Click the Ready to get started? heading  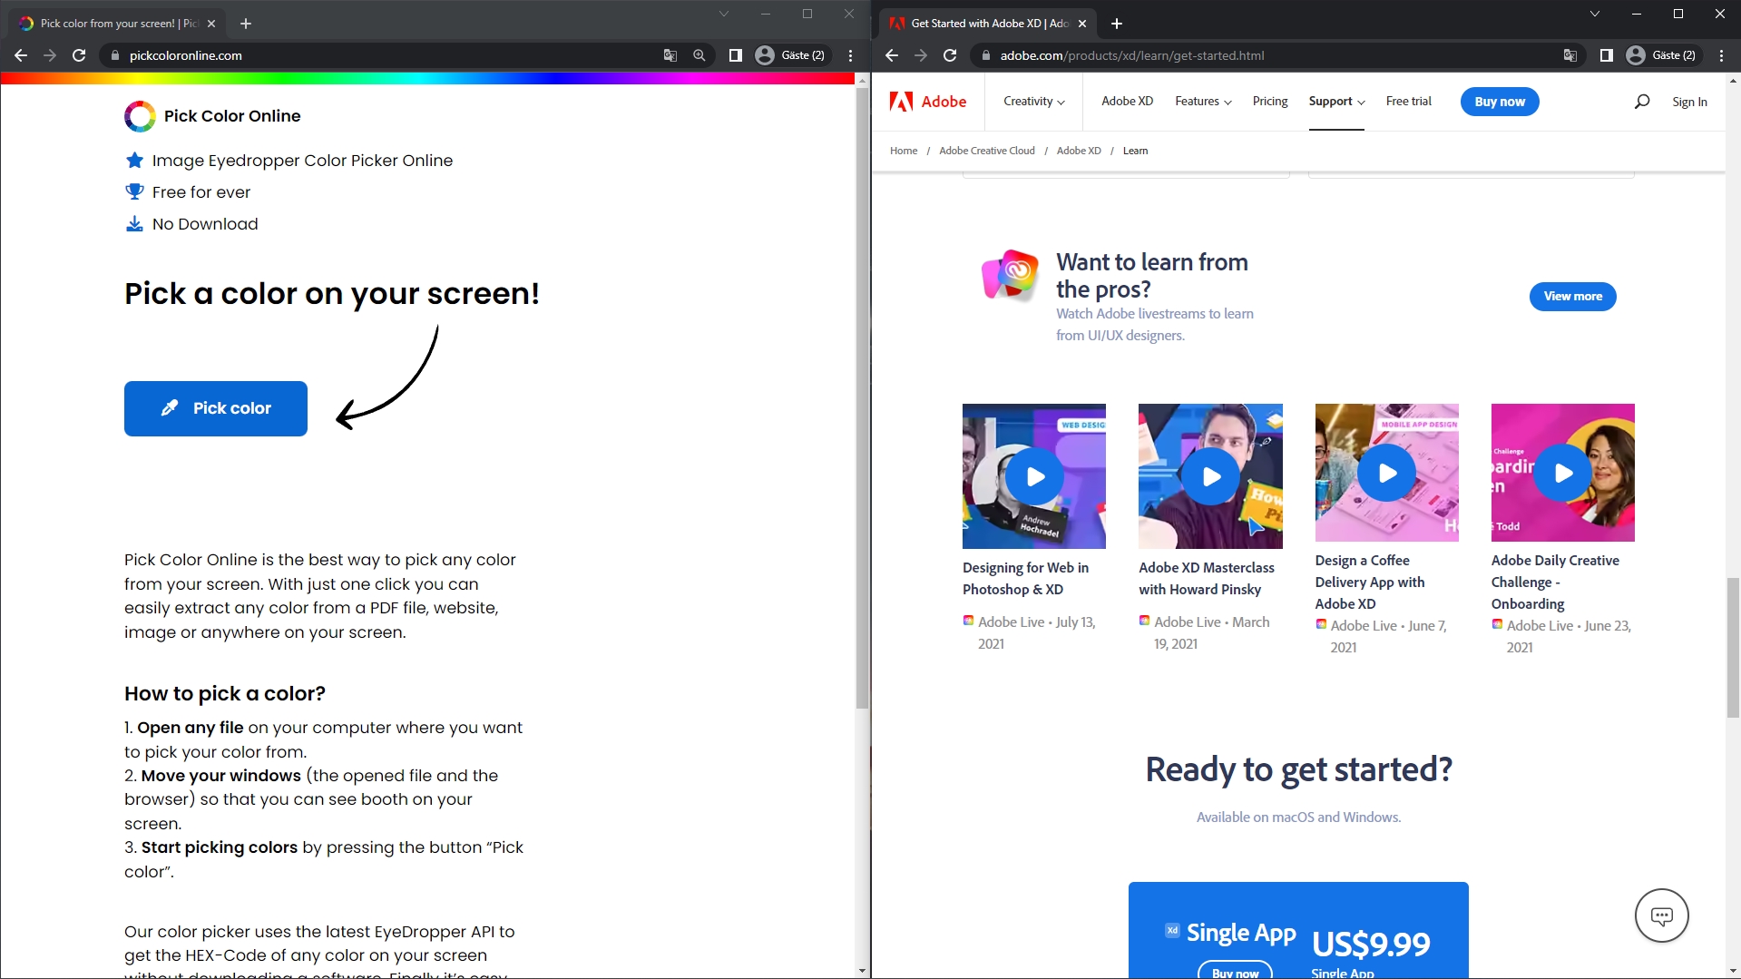[x=1298, y=770]
